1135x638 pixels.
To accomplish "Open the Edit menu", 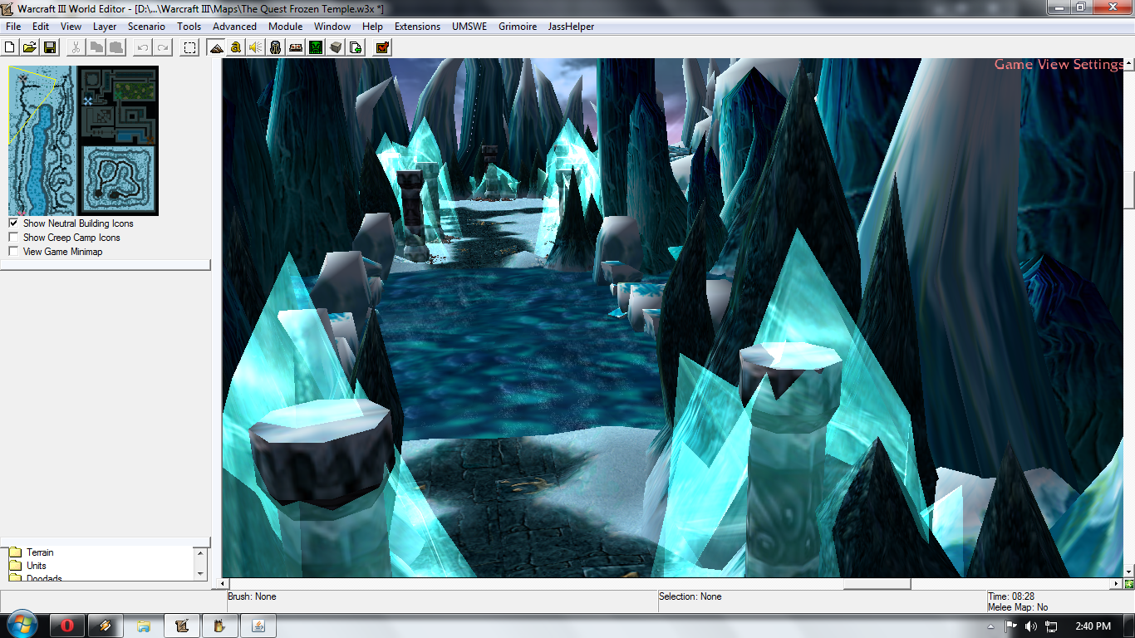I will coord(41,27).
